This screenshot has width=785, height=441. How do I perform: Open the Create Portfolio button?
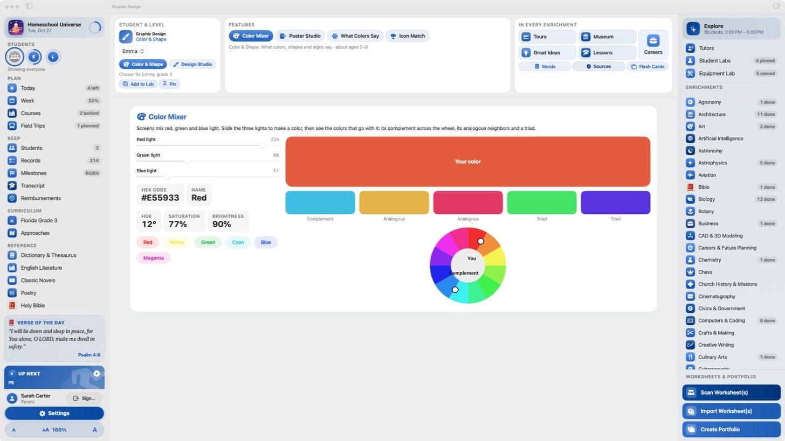point(731,429)
